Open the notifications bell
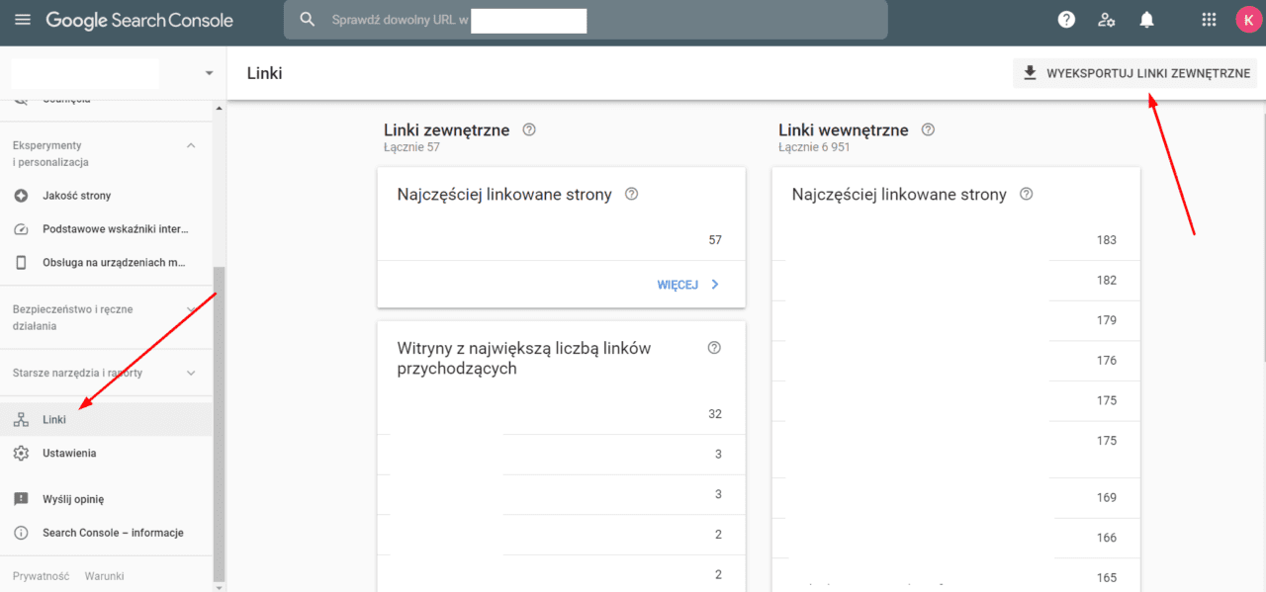 tap(1145, 19)
